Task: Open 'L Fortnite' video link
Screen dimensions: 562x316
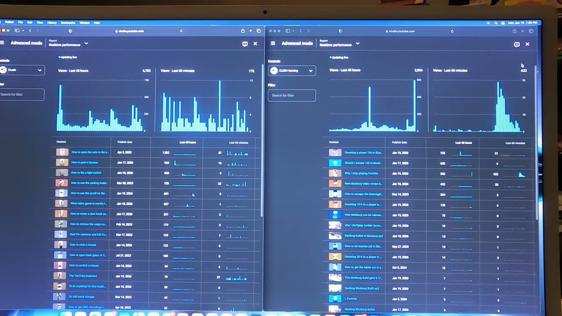Action: 350,299
